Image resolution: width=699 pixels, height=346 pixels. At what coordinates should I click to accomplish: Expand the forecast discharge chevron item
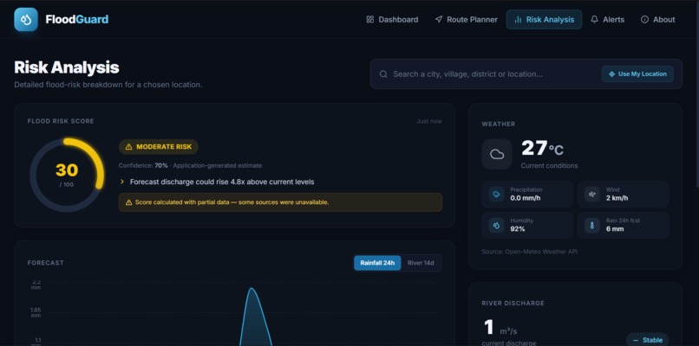[x=122, y=182]
